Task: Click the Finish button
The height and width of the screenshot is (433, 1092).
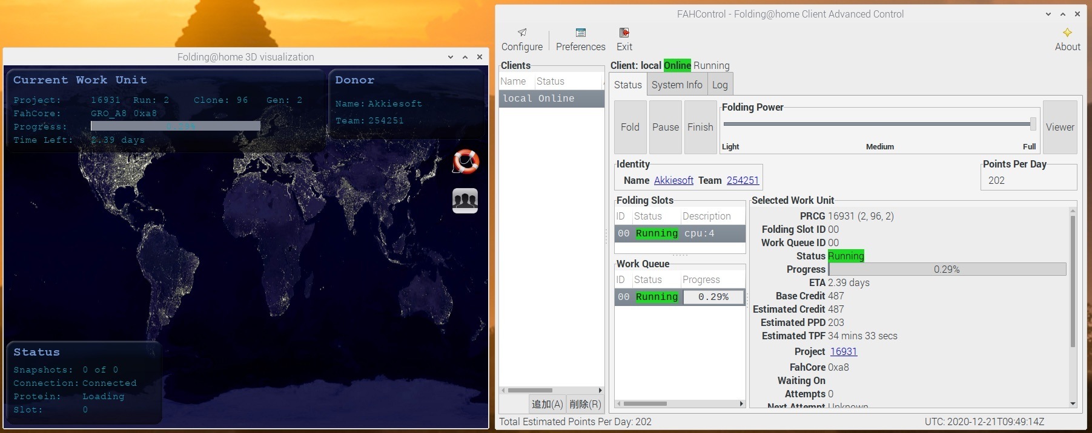Action: 700,127
